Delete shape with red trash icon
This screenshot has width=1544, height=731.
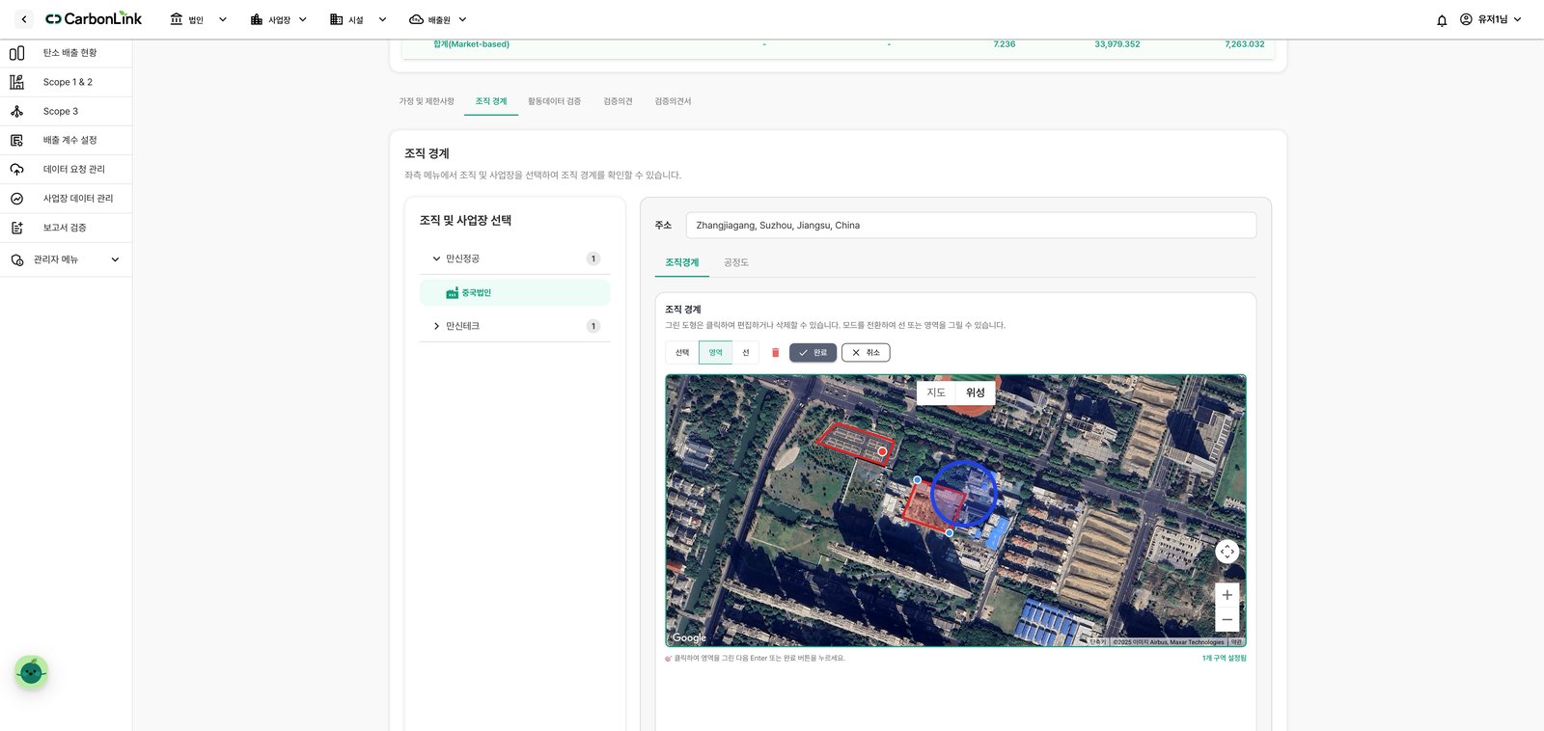pos(775,353)
